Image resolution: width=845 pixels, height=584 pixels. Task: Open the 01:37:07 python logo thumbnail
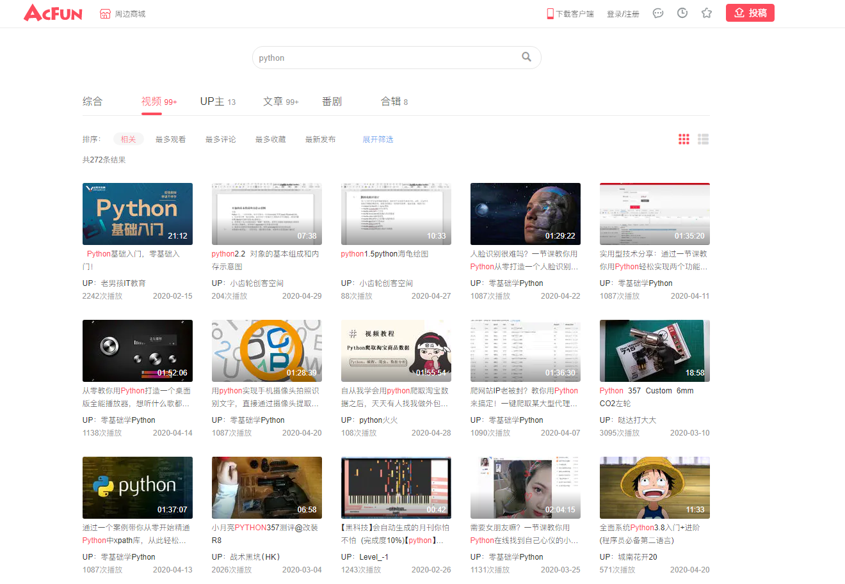click(x=138, y=487)
